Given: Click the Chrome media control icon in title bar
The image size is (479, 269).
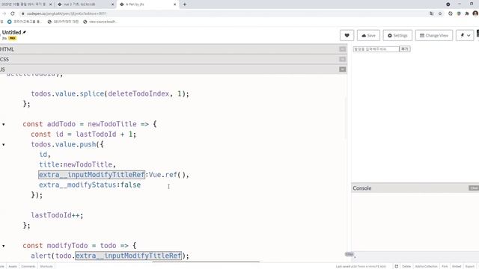Looking at the screenshot, I should point(448,4).
